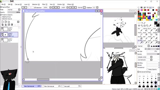Toggle the Selection checkbox in toolbar
The width and height of the screenshot is (160, 90).
click(35, 7)
